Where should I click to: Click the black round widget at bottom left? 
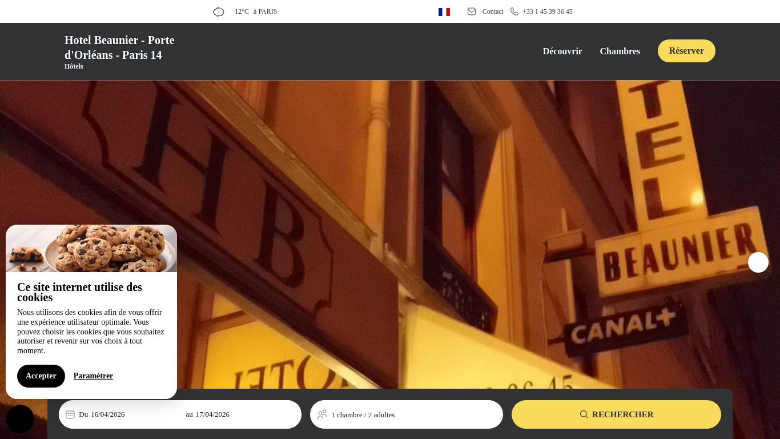coord(20,419)
